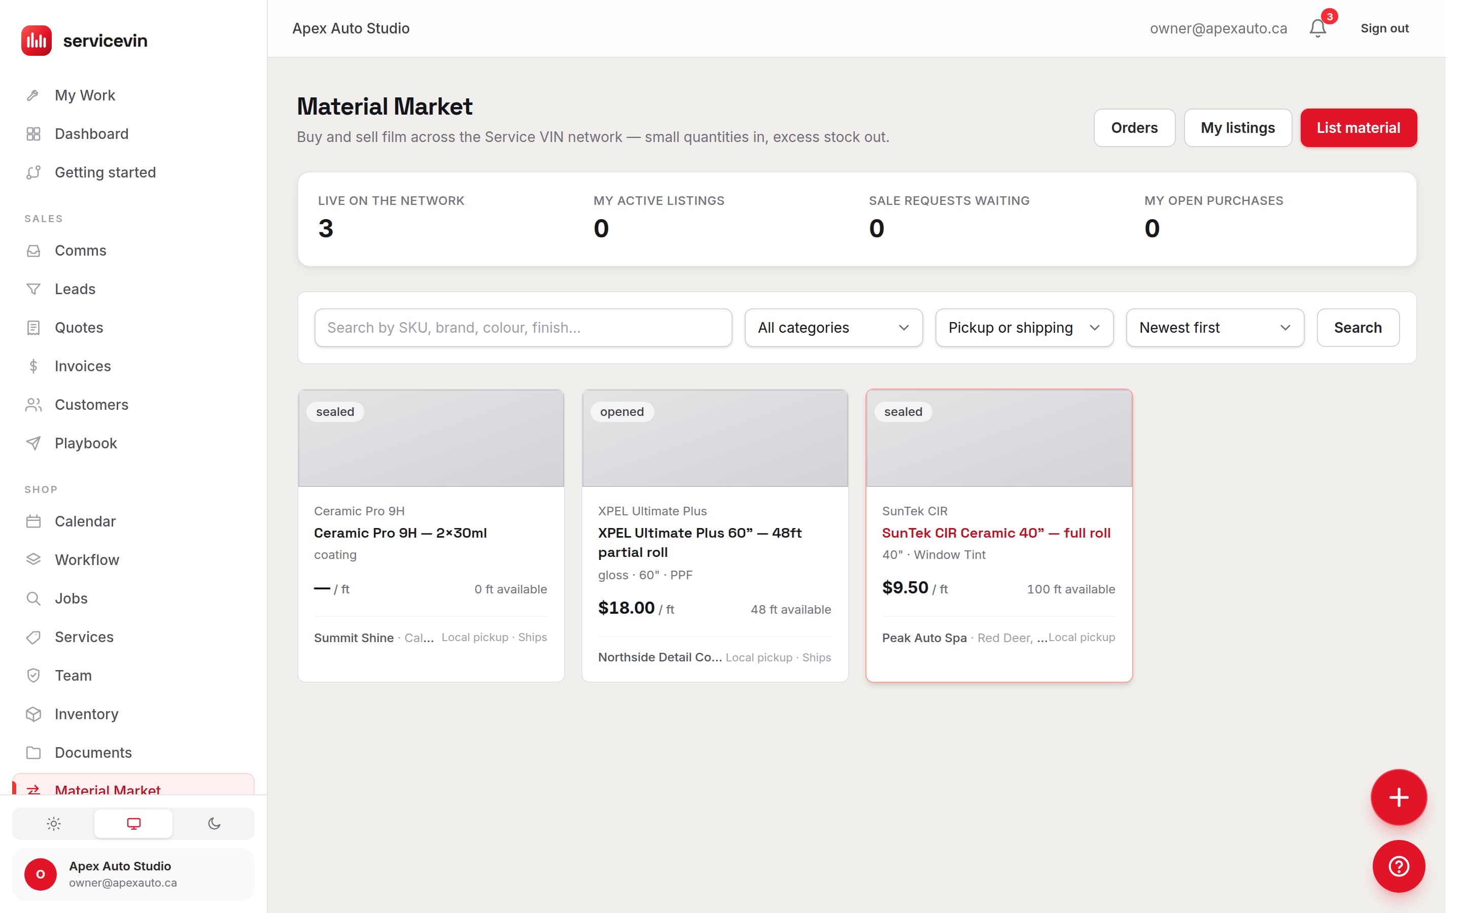Click the List material button
Viewport: 1461px width, 913px height.
[x=1359, y=128]
